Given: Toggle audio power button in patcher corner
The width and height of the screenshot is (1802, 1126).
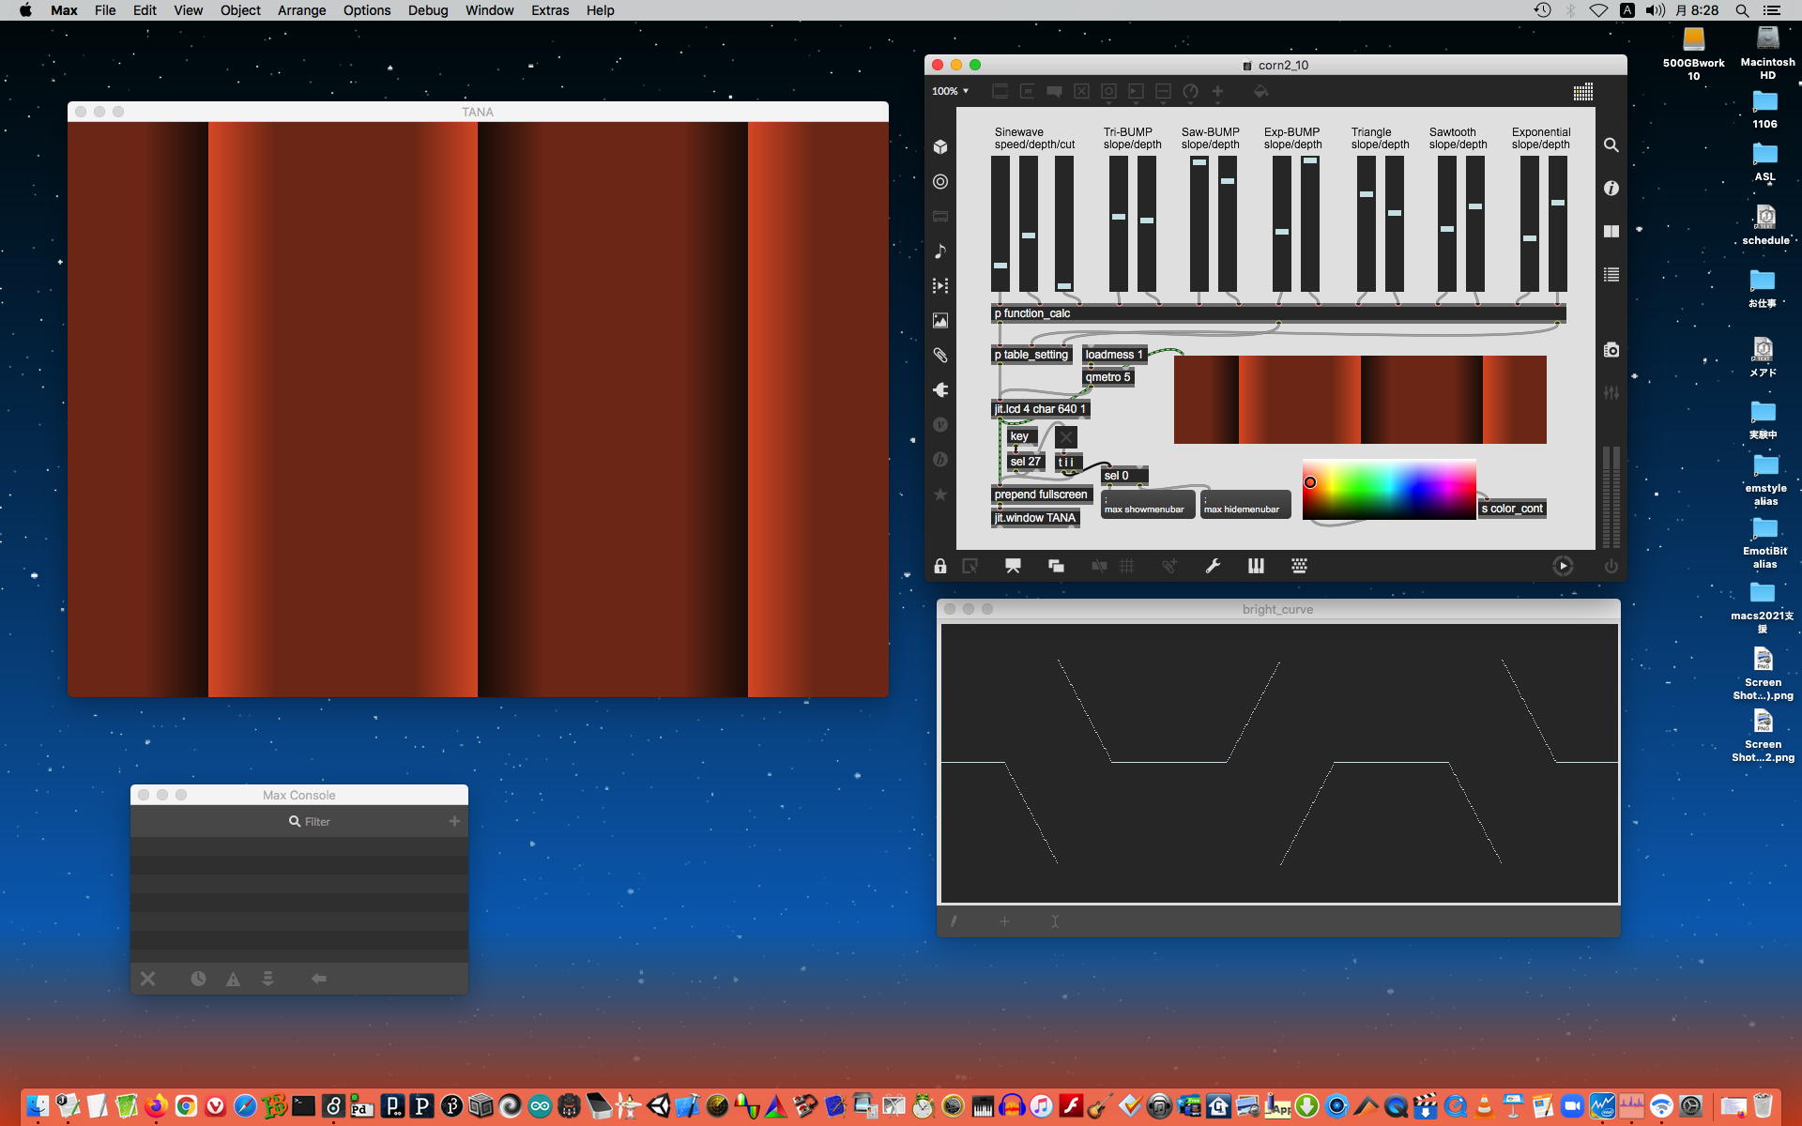Looking at the screenshot, I should tap(1611, 566).
